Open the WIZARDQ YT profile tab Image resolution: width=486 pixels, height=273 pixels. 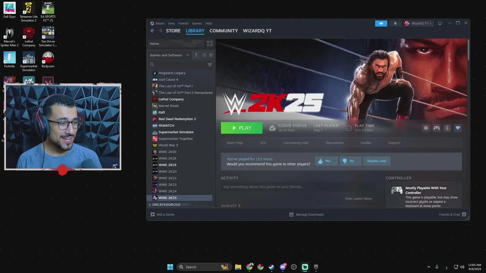[x=257, y=31]
